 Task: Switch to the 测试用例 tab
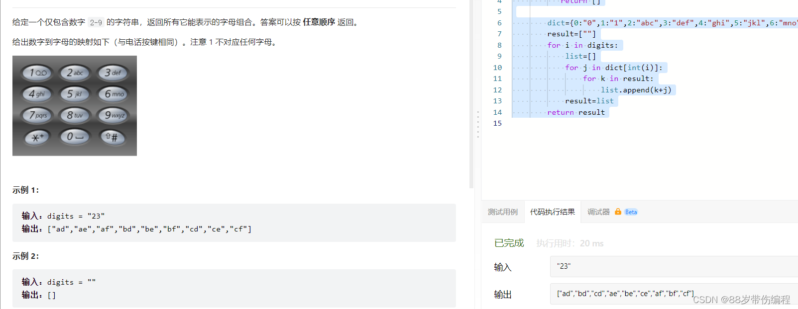tap(502, 212)
